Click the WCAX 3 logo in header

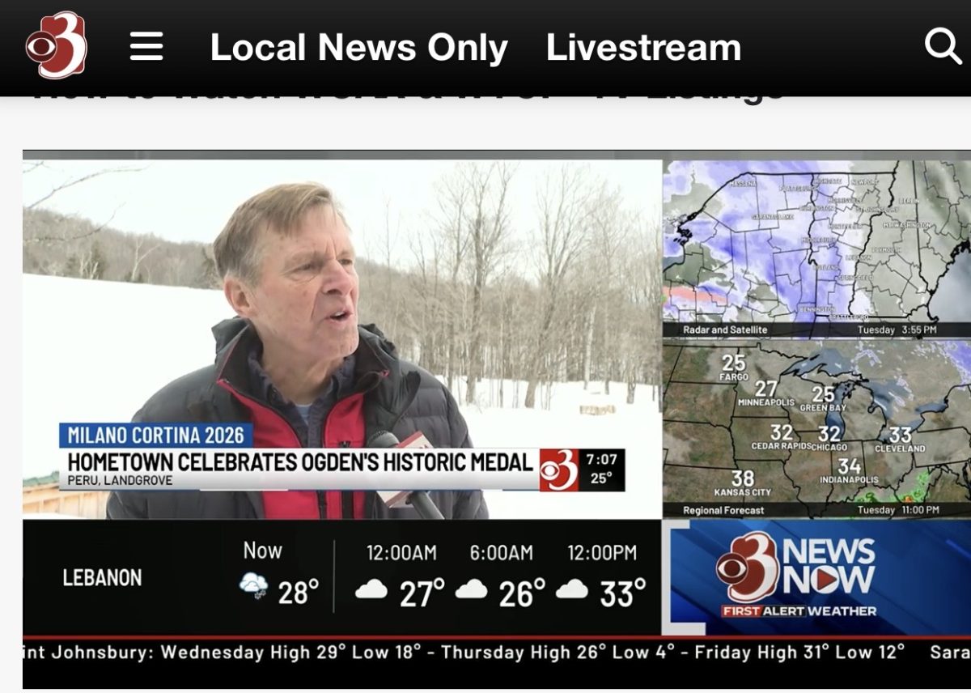[56, 45]
